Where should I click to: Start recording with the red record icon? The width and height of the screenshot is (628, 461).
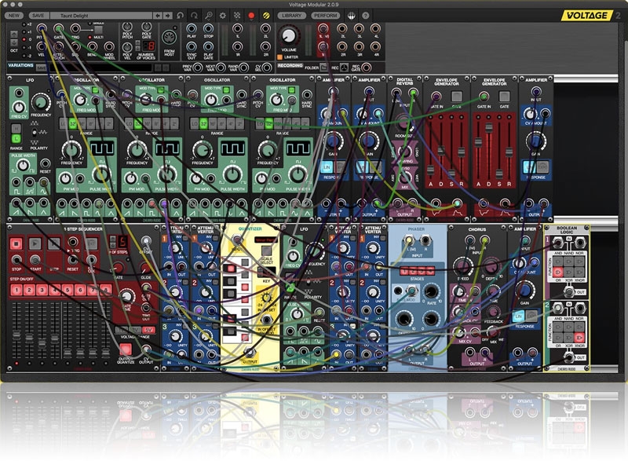251,16
